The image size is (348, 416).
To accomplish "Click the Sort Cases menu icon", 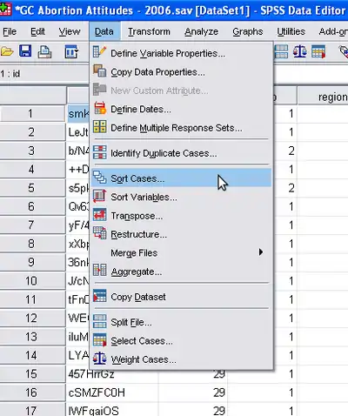I will coord(99,178).
